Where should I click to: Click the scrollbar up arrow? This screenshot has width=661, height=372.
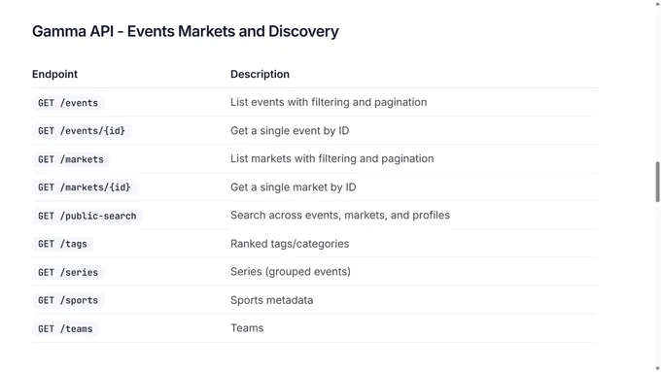click(x=657, y=3)
